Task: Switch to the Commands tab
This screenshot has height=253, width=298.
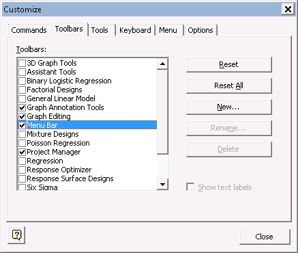Action: (x=29, y=30)
